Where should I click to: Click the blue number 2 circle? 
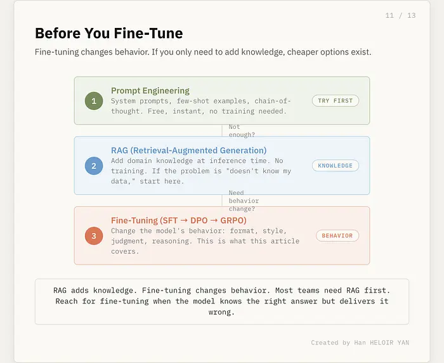point(94,166)
